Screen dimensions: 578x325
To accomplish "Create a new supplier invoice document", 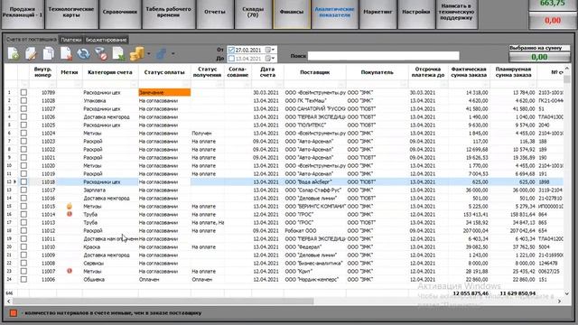I will [x=14, y=54].
